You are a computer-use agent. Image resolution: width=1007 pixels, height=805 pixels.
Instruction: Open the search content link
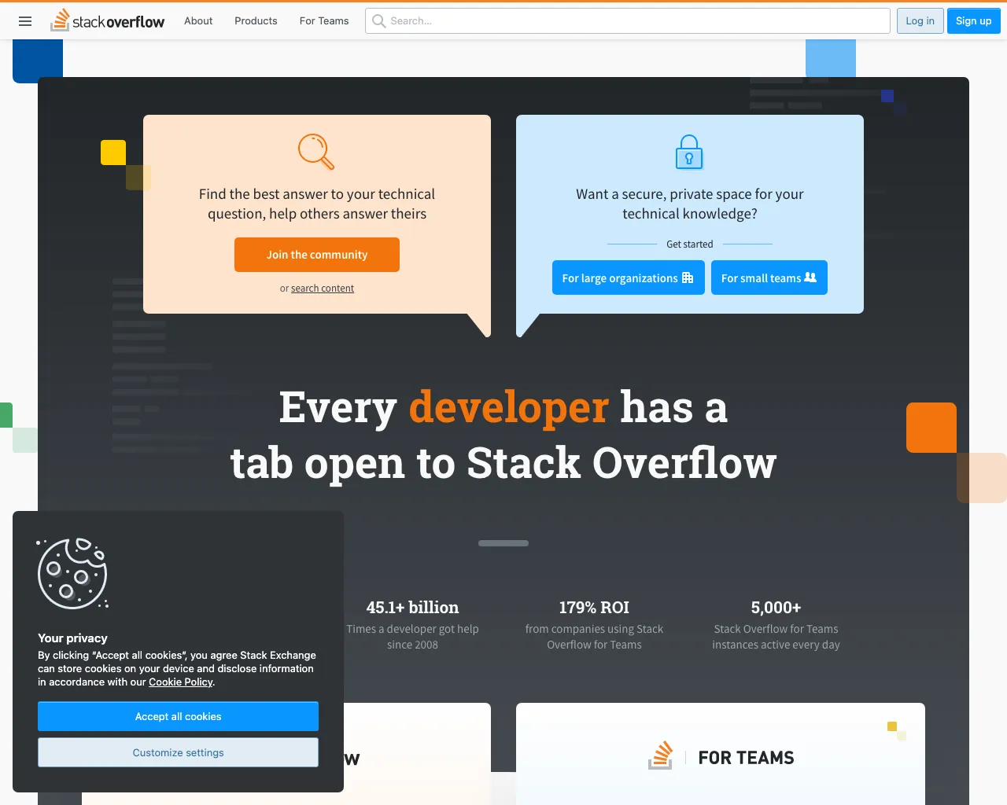pyautogui.click(x=322, y=288)
